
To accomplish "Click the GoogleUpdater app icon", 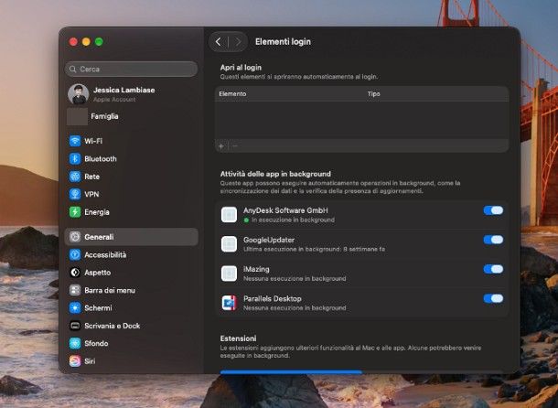I will pyautogui.click(x=229, y=244).
